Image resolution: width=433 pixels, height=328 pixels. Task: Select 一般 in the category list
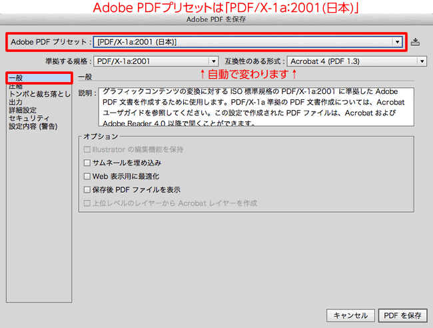coord(39,78)
